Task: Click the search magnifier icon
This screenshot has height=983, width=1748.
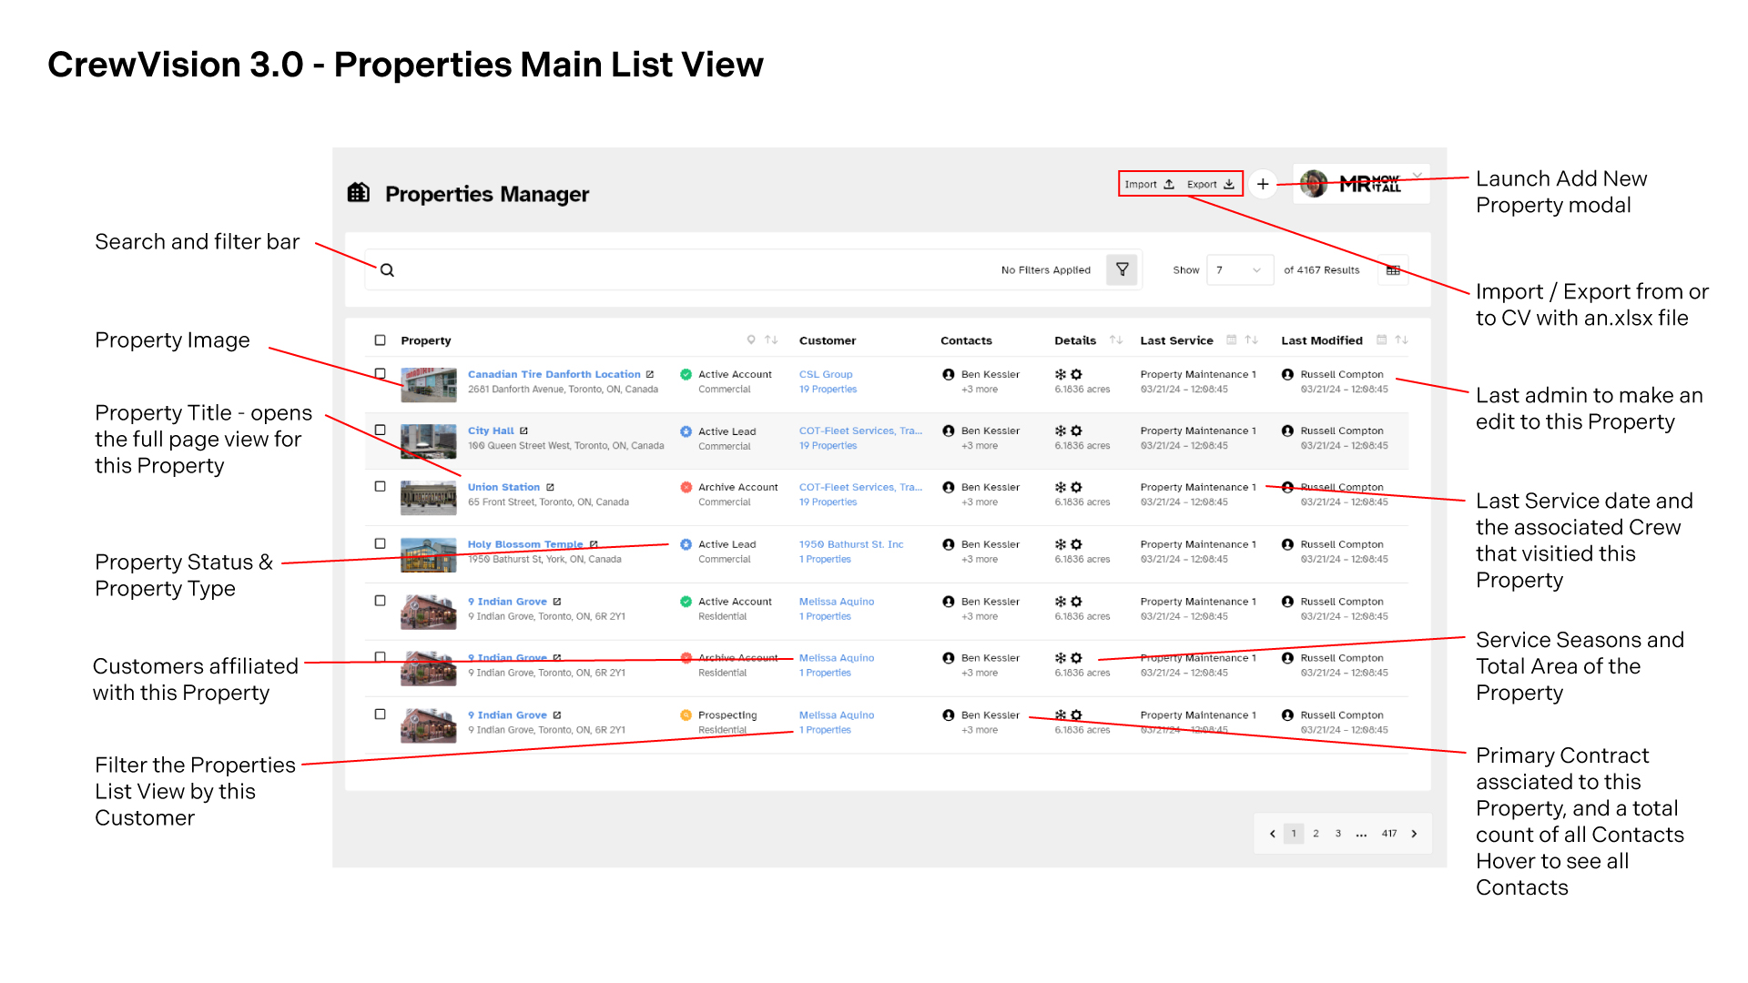Action: 387,270
